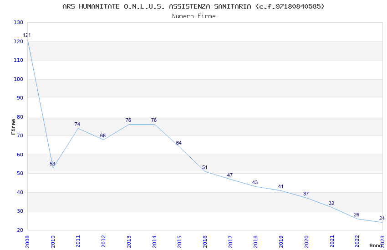The width and height of the screenshot is (387, 250).
Task: Click x-axis year label 2015
Action: [x=179, y=241]
